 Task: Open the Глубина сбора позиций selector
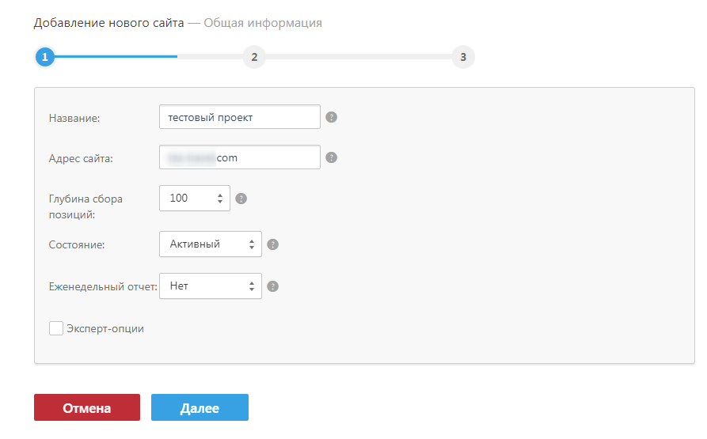[194, 199]
